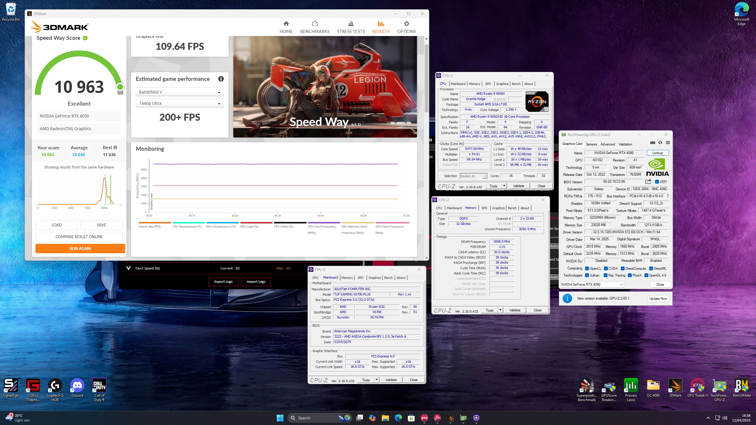
Task: Switch to the Sensors tab in GPU-Z
Action: 591,144
